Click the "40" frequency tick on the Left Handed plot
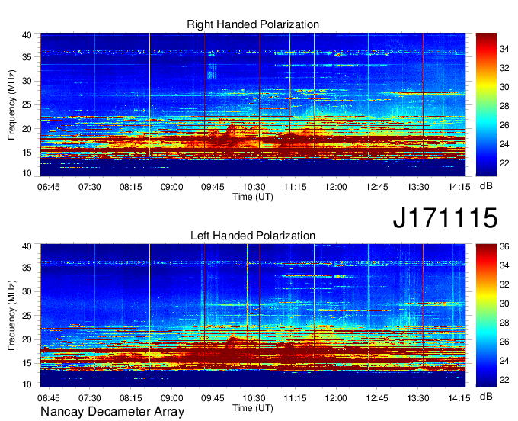Screen dimensions: 518x421 pos(27,246)
